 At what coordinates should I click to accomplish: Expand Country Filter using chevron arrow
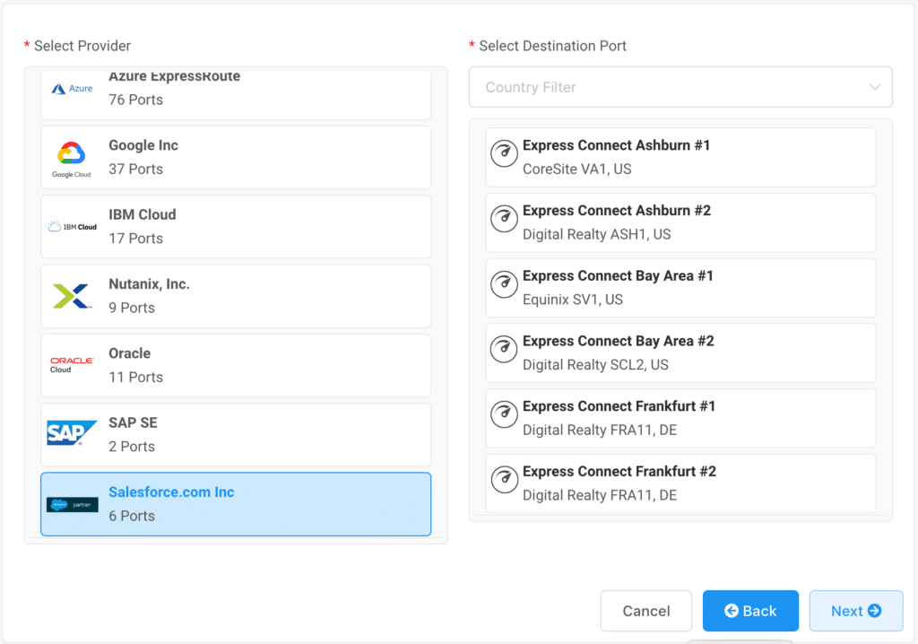click(875, 87)
